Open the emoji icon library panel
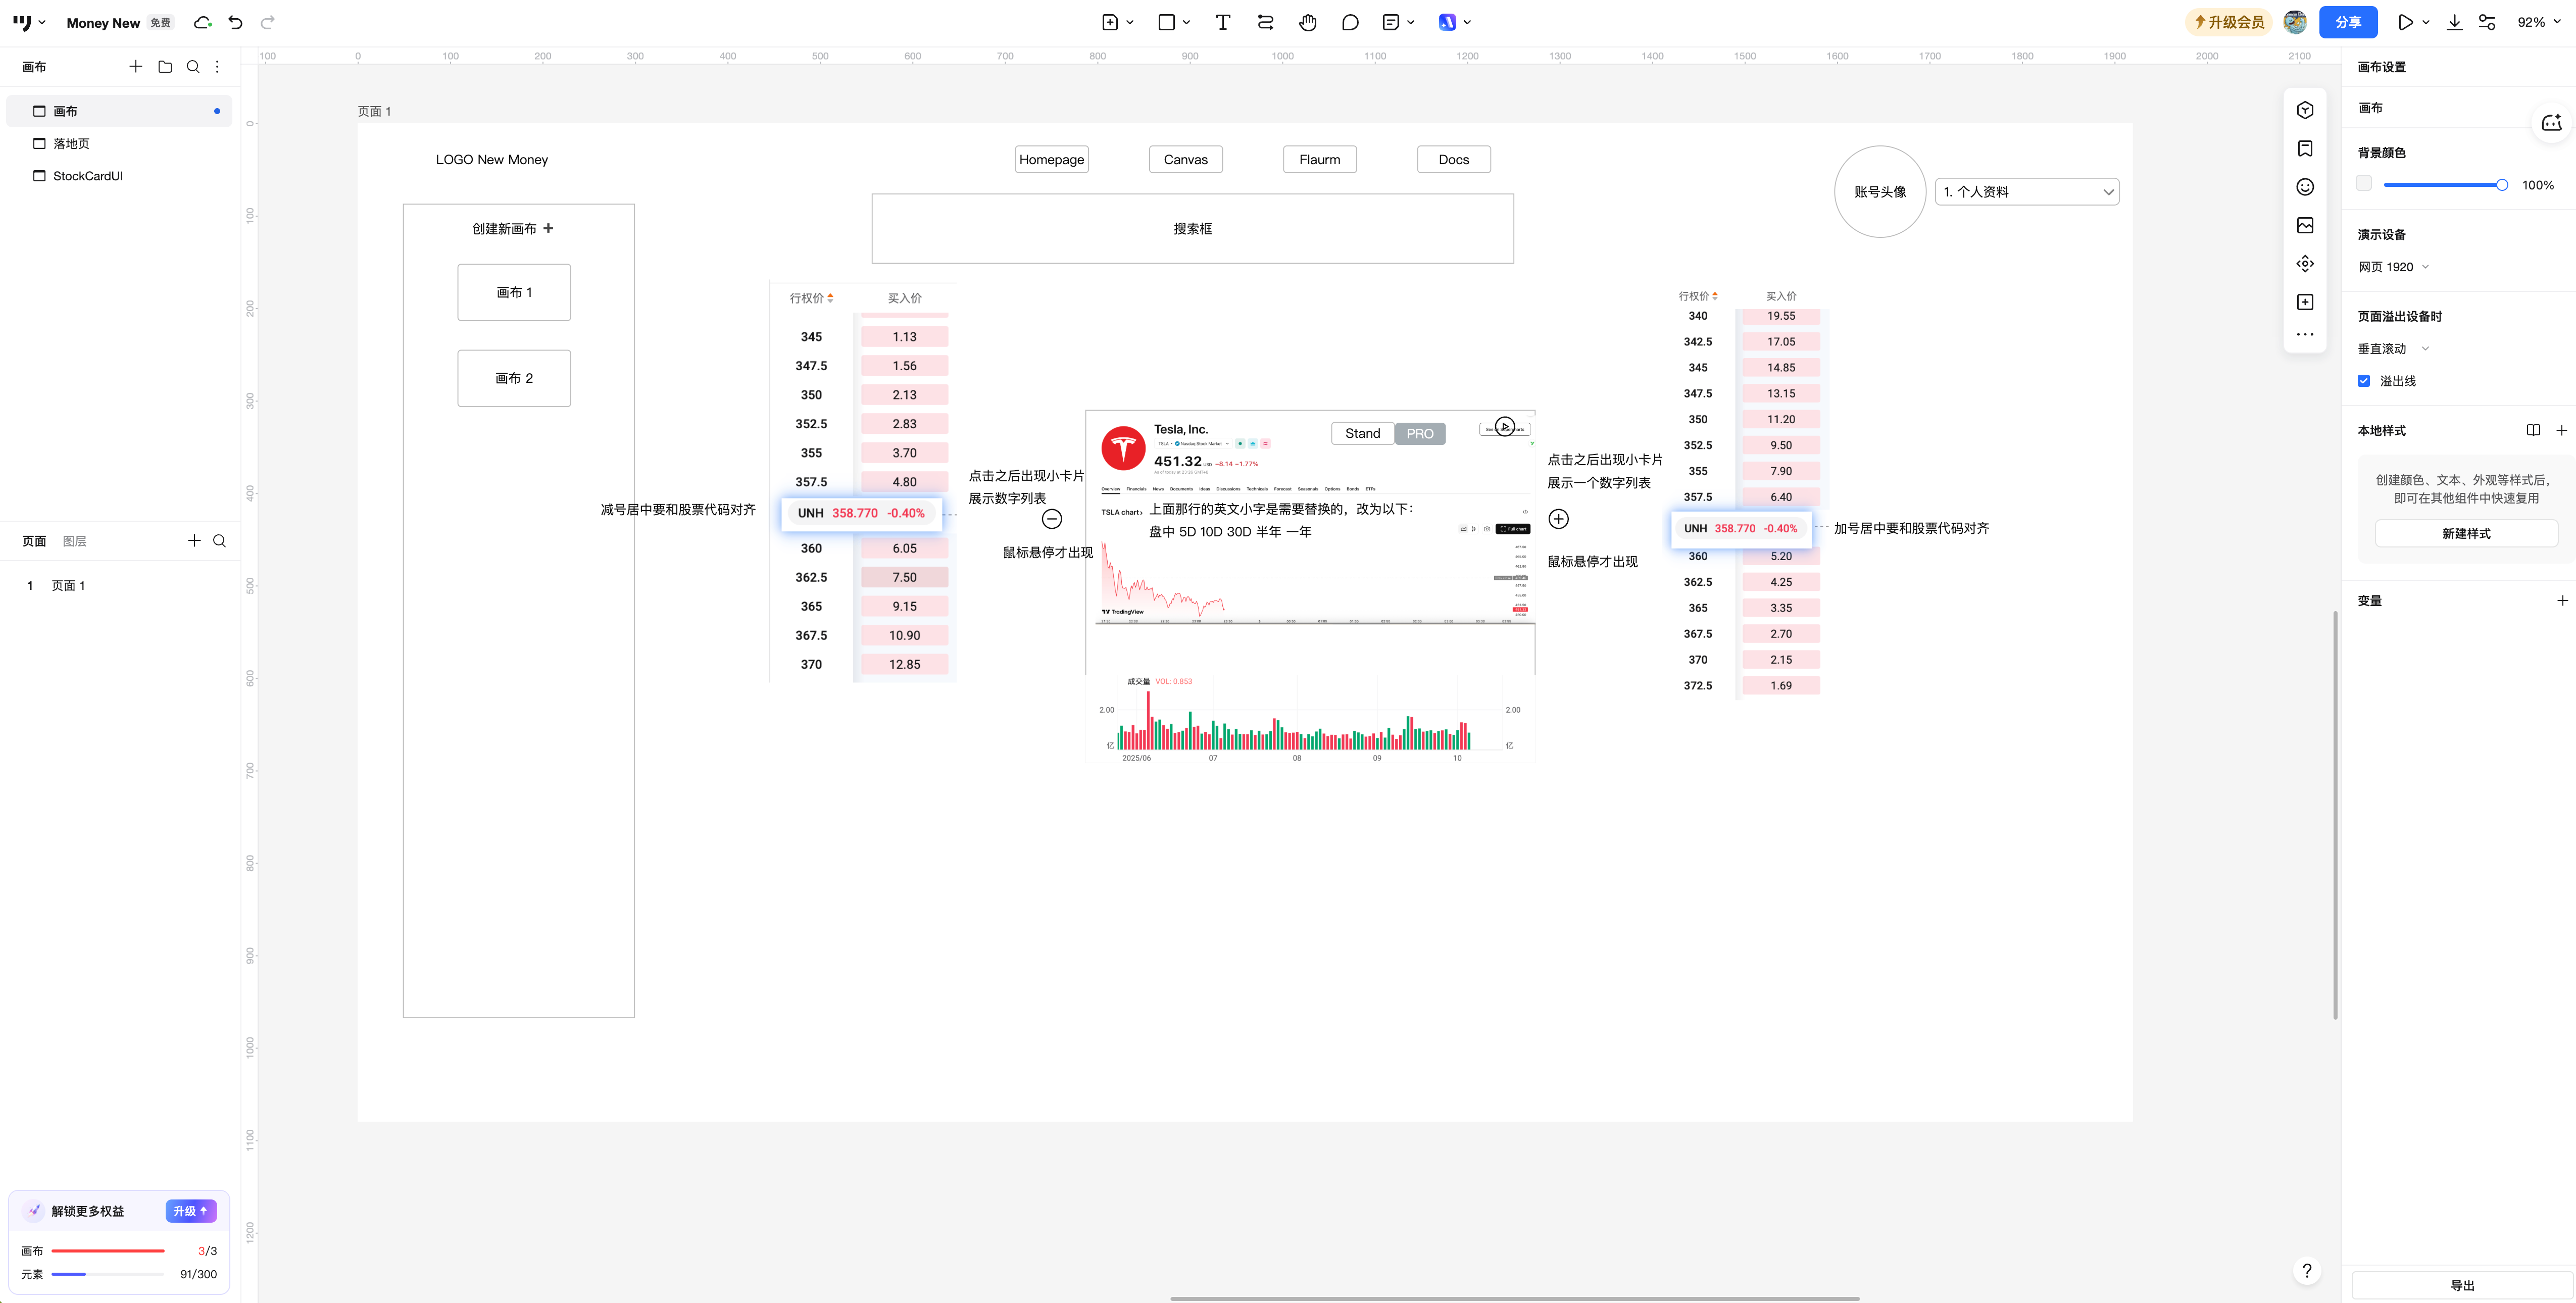The image size is (2576, 1303). pos(2305,187)
